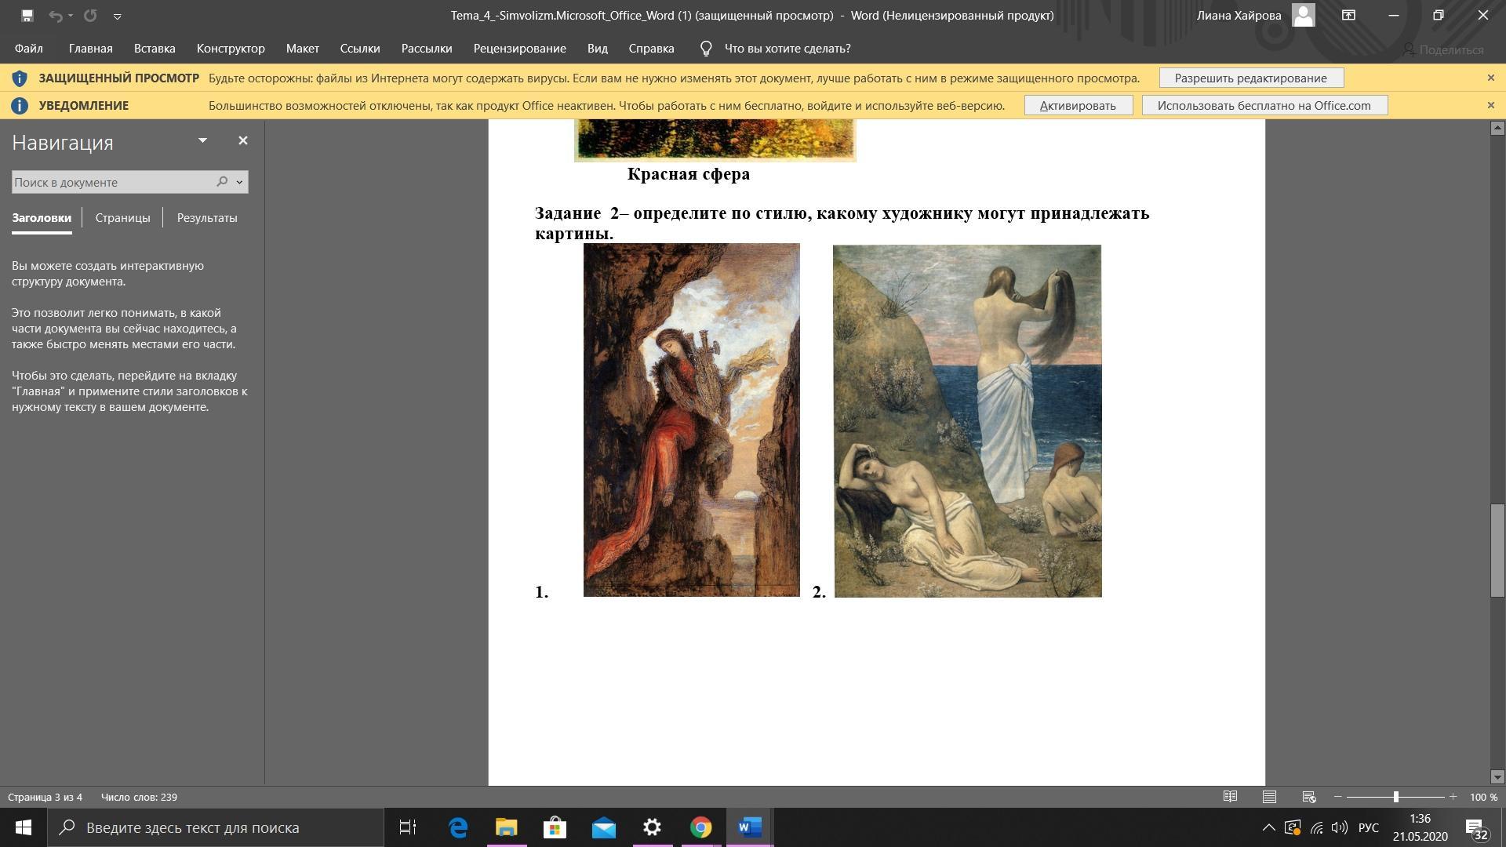Click the lightbulb Tell Me icon
1506x847 pixels.
(706, 49)
